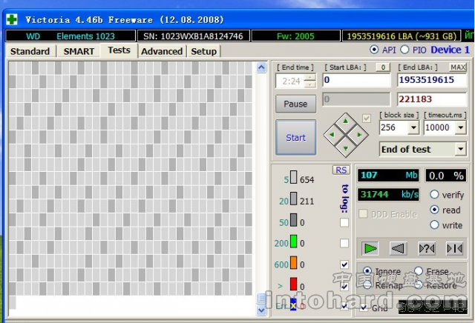Image resolution: width=475 pixels, height=323 pixels.
Task: Click the Device 1 label
Action: coord(450,50)
